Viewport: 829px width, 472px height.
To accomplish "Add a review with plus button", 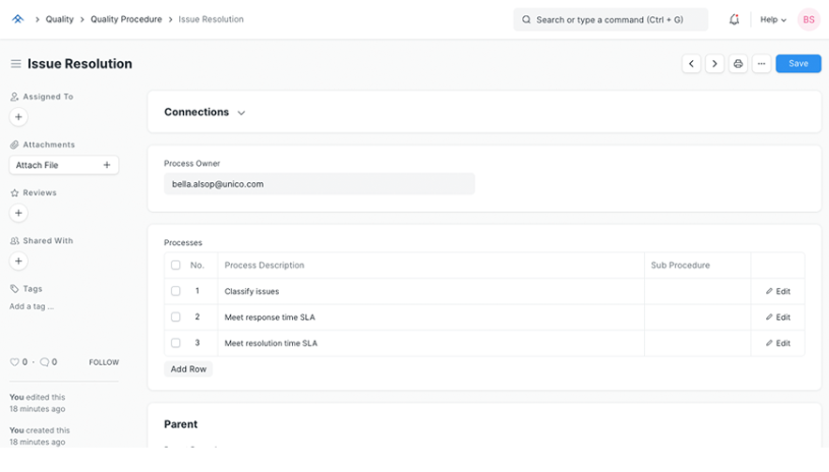I will click(19, 213).
